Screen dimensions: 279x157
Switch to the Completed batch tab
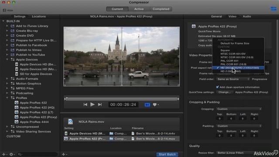point(161,9)
